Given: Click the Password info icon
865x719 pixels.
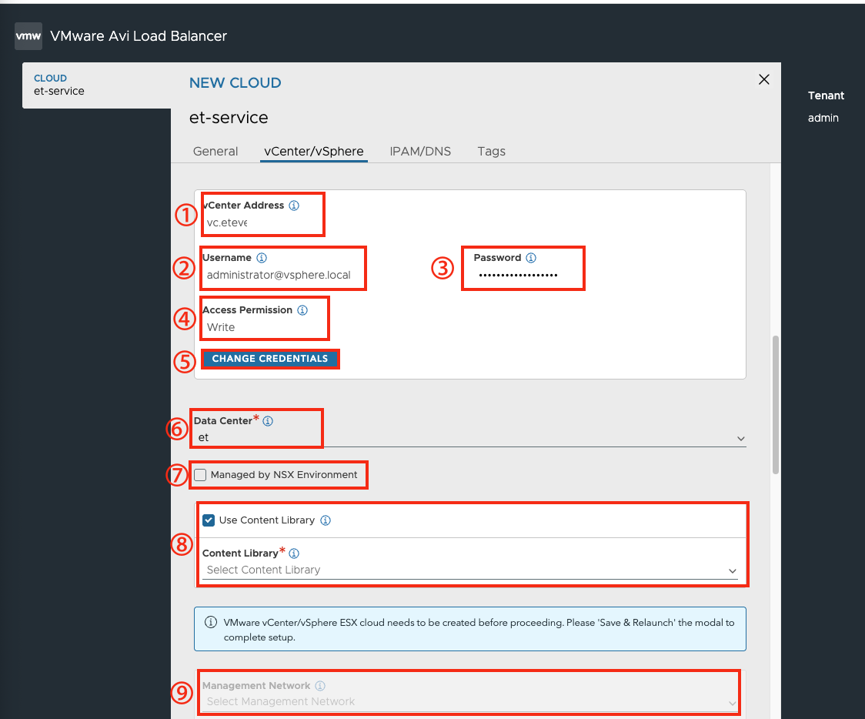Looking at the screenshot, I should pyautogui.click(x=531, y=258).
